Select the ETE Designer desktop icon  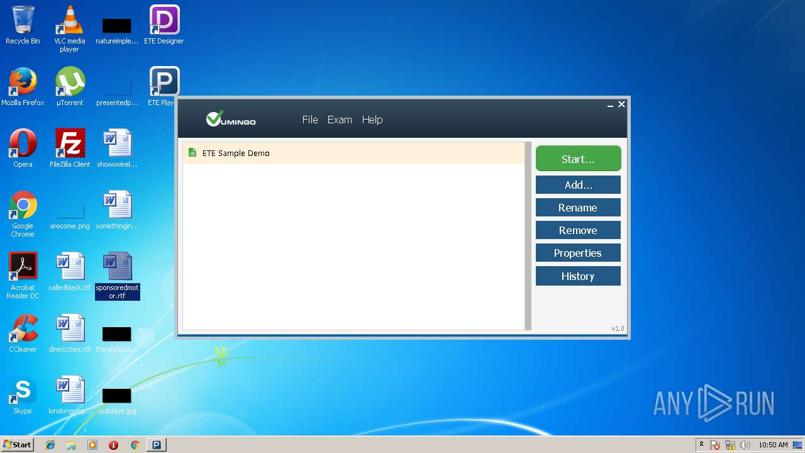coord(164,25)
